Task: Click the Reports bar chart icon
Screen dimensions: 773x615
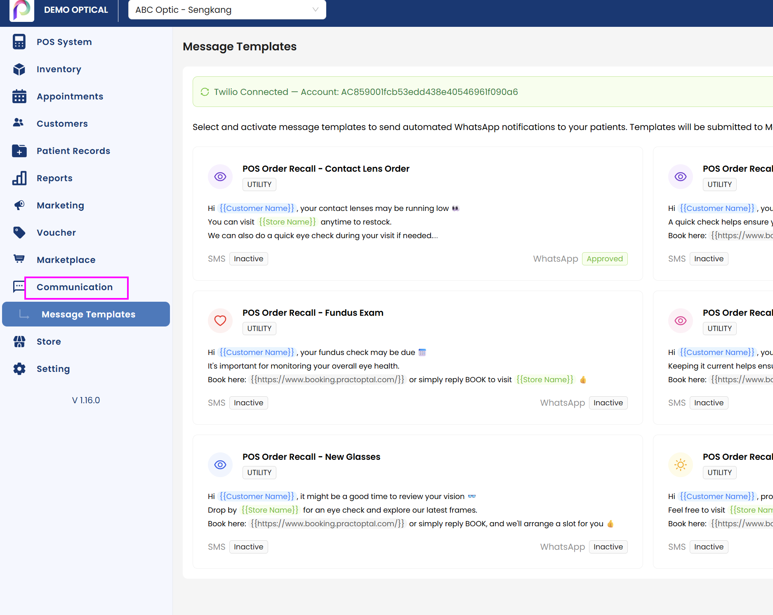Action: coord(19,178)
